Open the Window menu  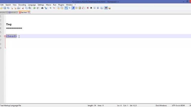tap(69, 5)
